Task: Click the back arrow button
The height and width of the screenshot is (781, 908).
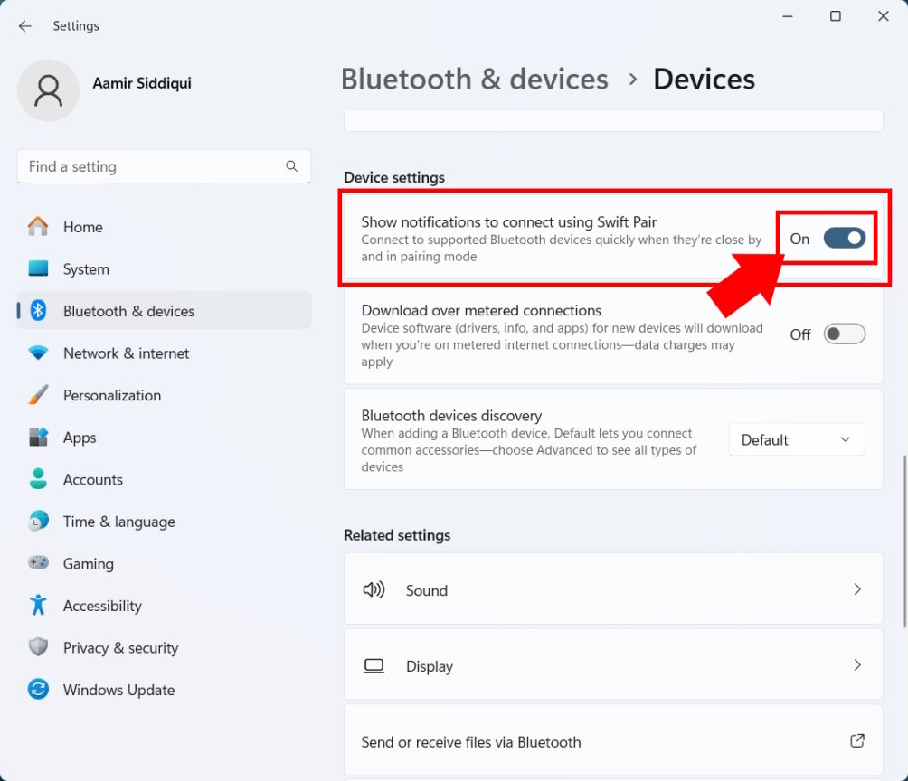Action: [24, 25]
